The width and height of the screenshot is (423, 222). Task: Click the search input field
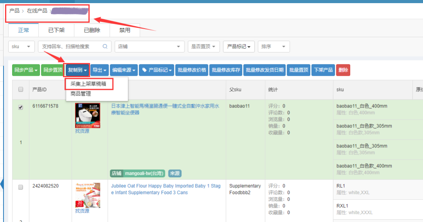[70, 46]
